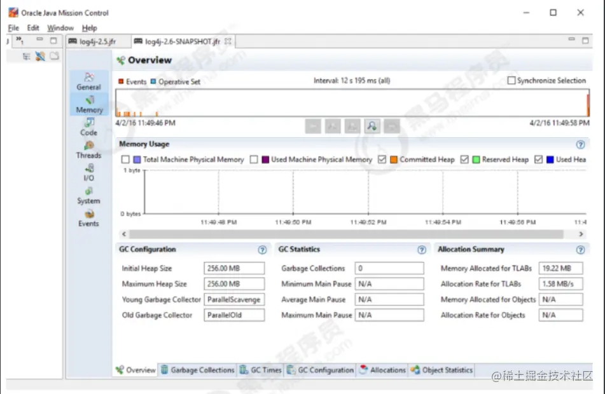Click the Garbage Collections count field
Screen dimensions: 605x394
pos(389,268)
